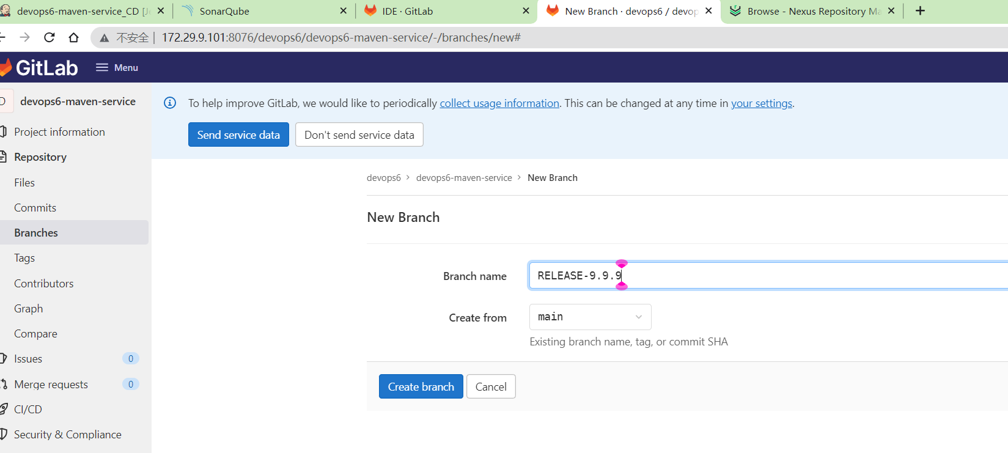Click the SonarQube tab favicon
1008x453 pixels.
pos(188,11)
